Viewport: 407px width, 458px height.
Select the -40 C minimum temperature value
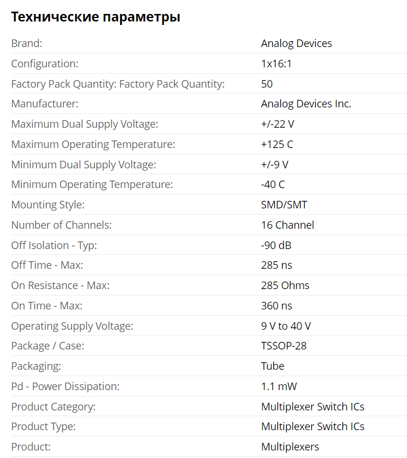273,185
